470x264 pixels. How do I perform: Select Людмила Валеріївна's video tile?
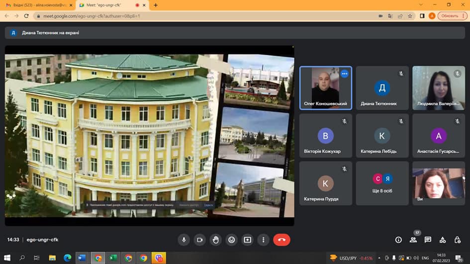(x=439, y=88)
